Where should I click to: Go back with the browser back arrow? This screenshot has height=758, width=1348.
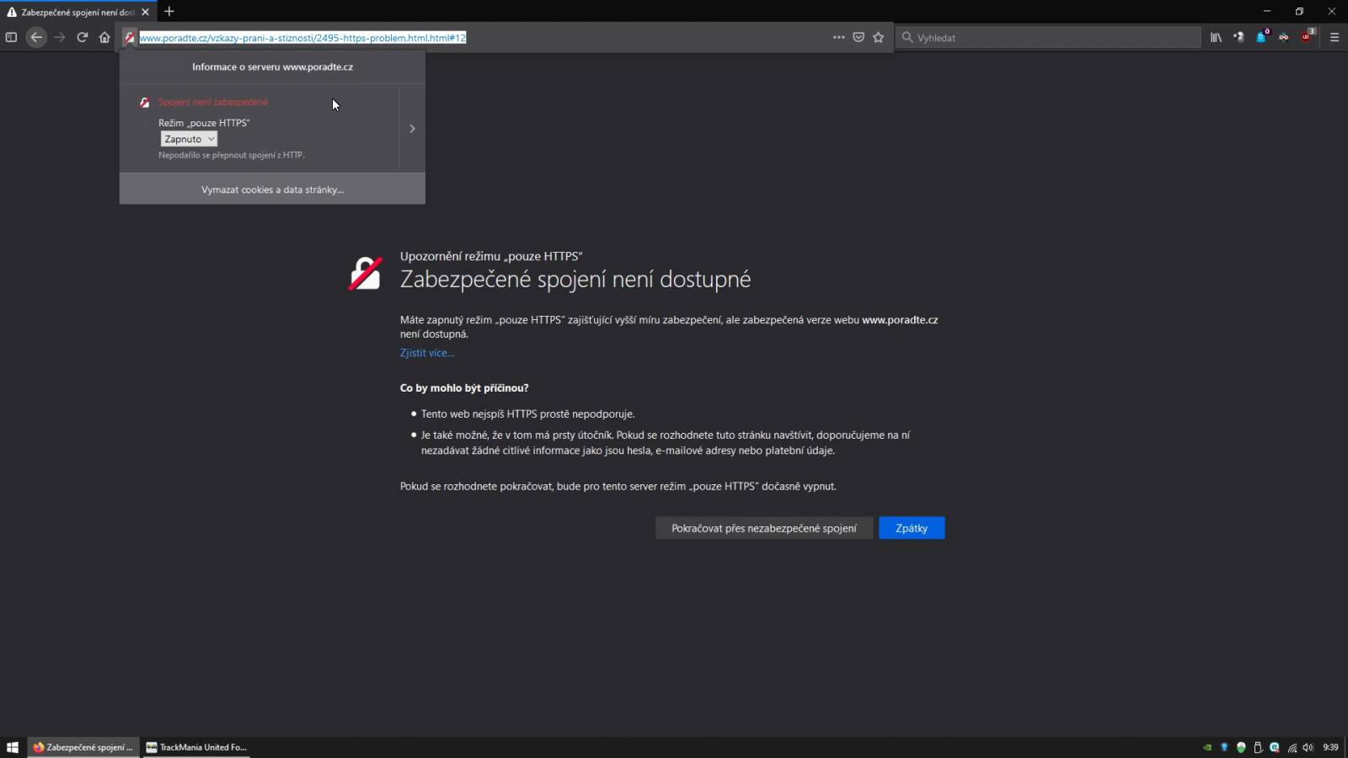pyautogui.click(x=36, y=37)
